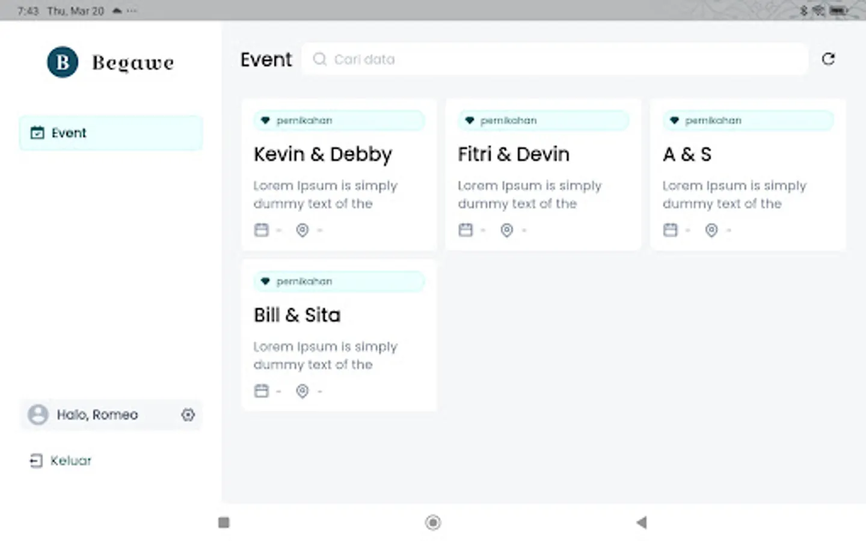Click the magnifier icon inside the search field
This screenshot has width=866, height=541.
(x=319, y=59)
